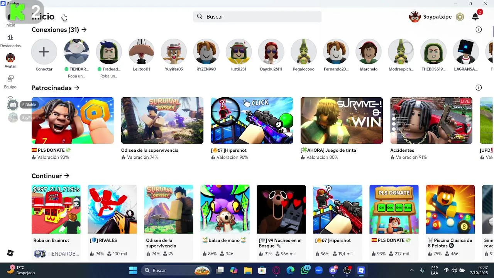
Task: Open the Soypatxipe profile avatar
Action: (415, 17)
